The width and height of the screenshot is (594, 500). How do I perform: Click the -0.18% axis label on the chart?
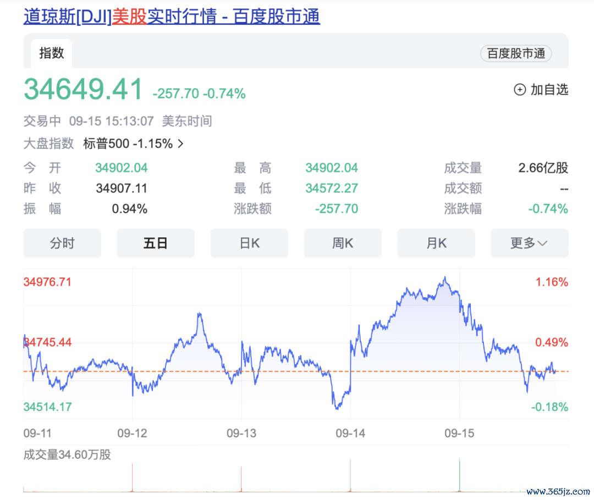pos(549,407)
